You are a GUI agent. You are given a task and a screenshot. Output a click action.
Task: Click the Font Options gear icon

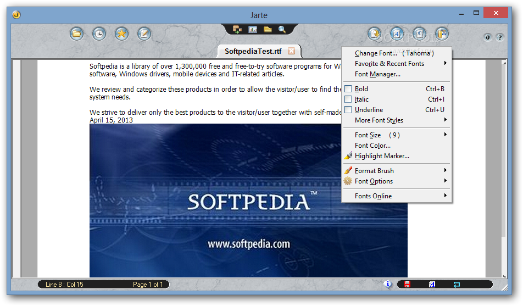pyautogui.click(x=348, y=181)
